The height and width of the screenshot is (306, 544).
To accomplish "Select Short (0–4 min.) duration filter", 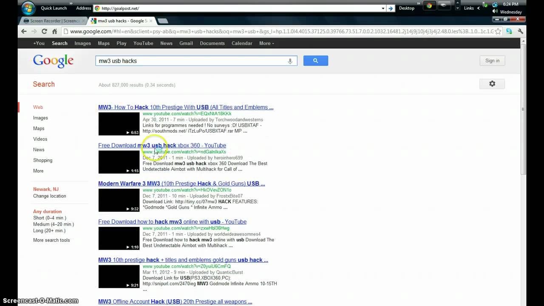I will (x=49, y=218).
